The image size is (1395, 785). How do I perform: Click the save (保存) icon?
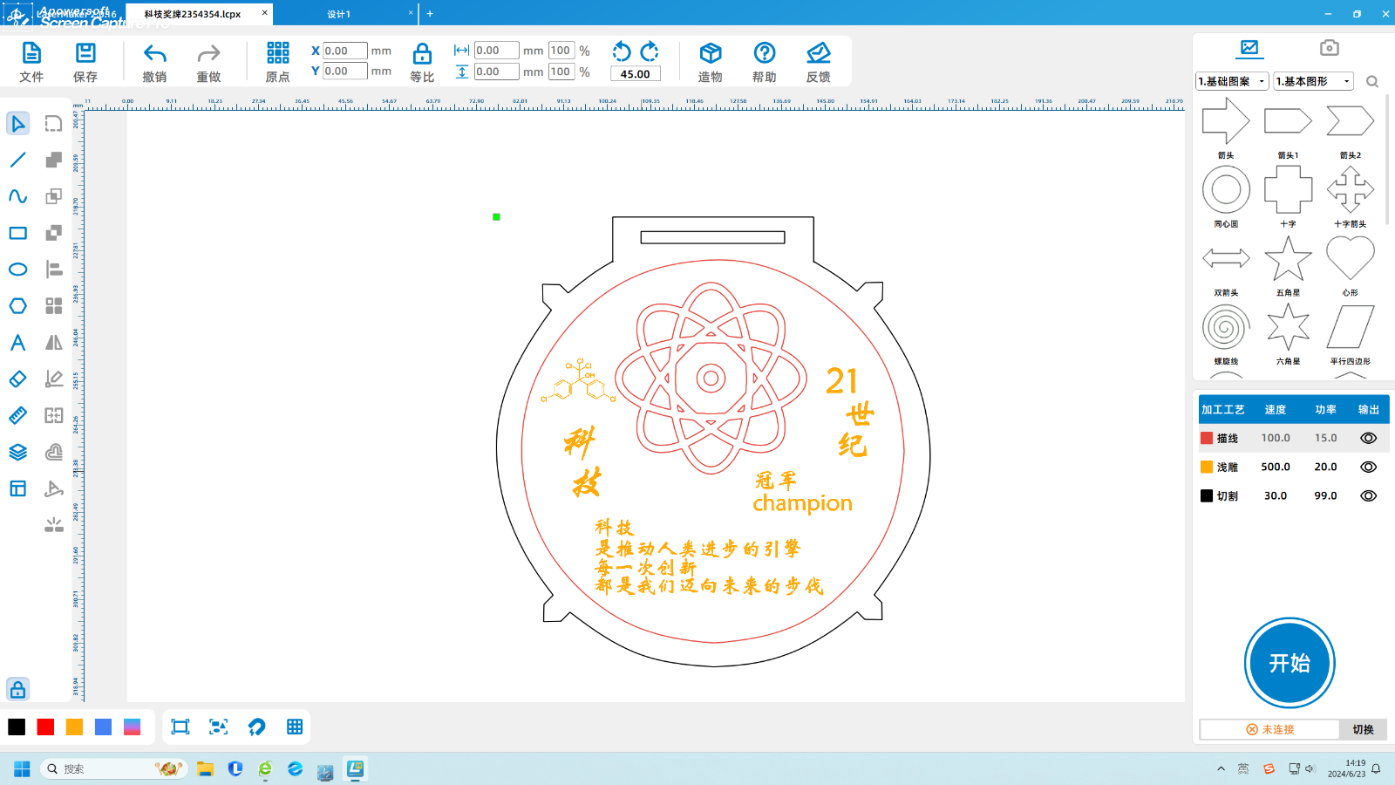(x=85, y=54)
